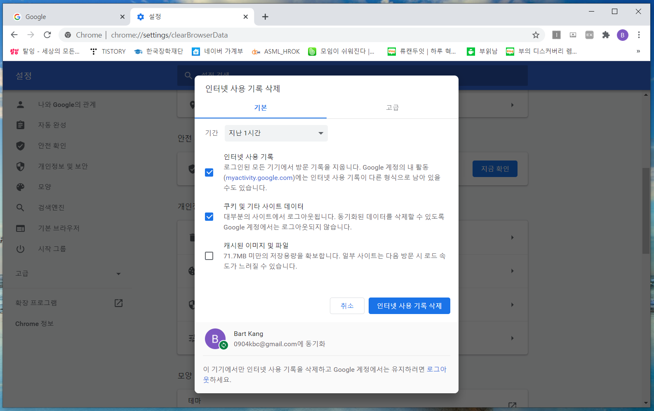Screen dimensions: 654x411
Task: Open the 한국장학재단 bookmark
Action: coord(159,51)
